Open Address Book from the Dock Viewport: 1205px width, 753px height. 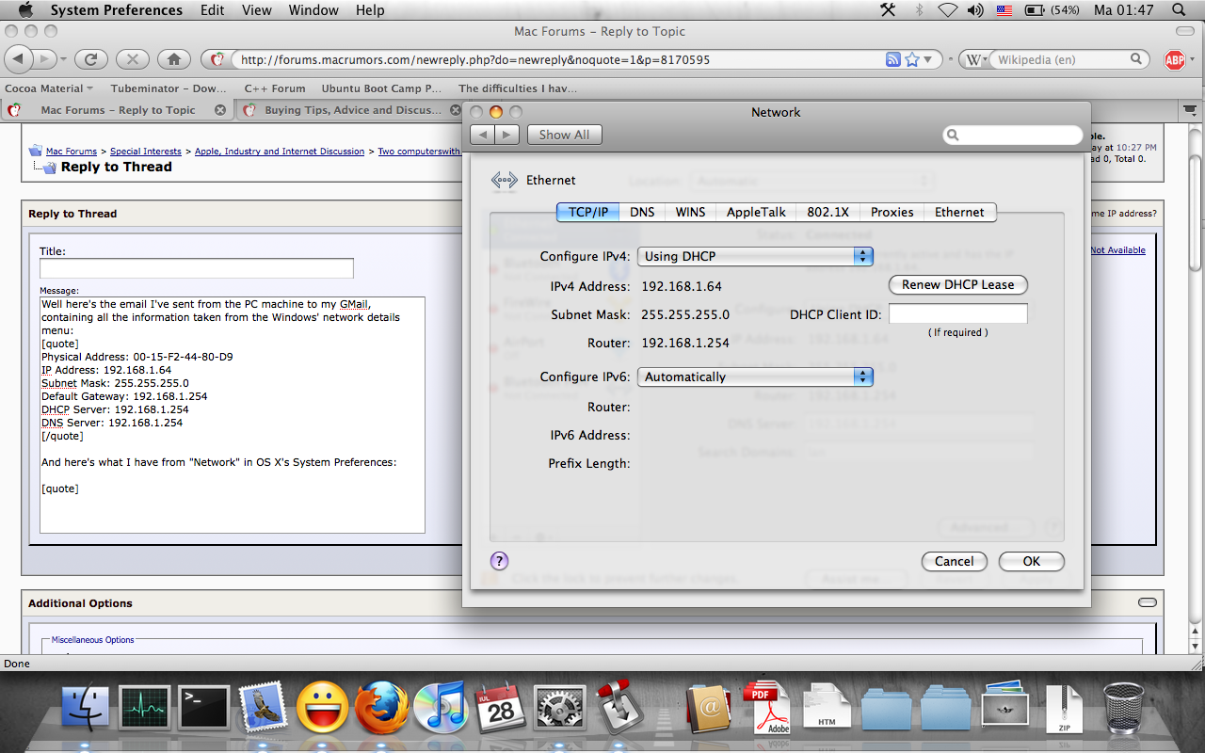tap(708, 707)
